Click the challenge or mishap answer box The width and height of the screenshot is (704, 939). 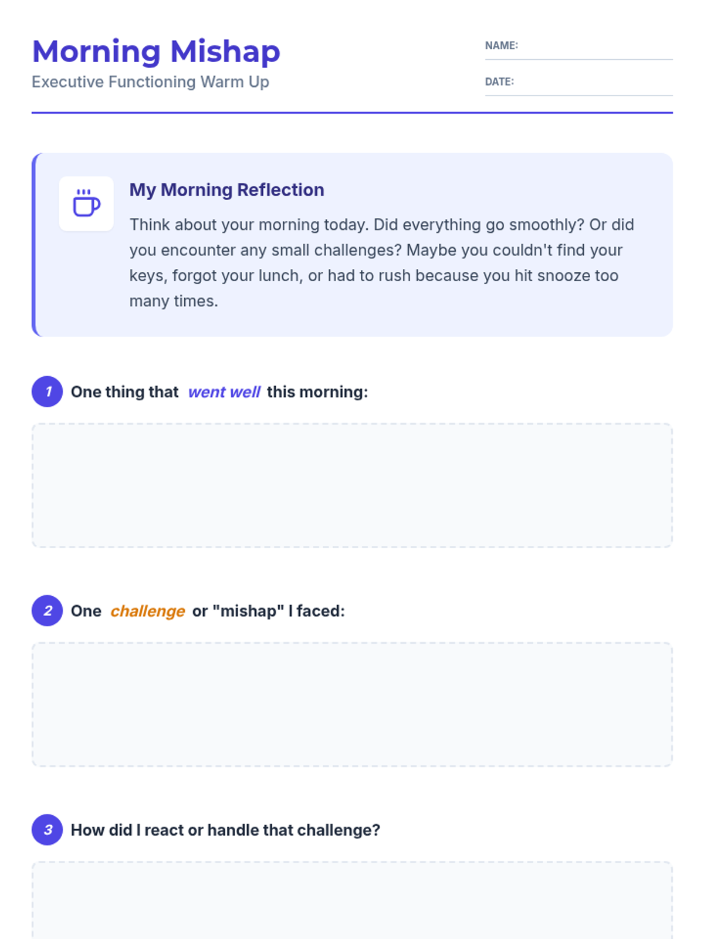352,704
